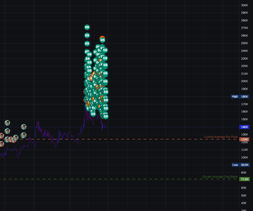Select the 160K axis label
The image size is (253, 211).
(245, 111)
